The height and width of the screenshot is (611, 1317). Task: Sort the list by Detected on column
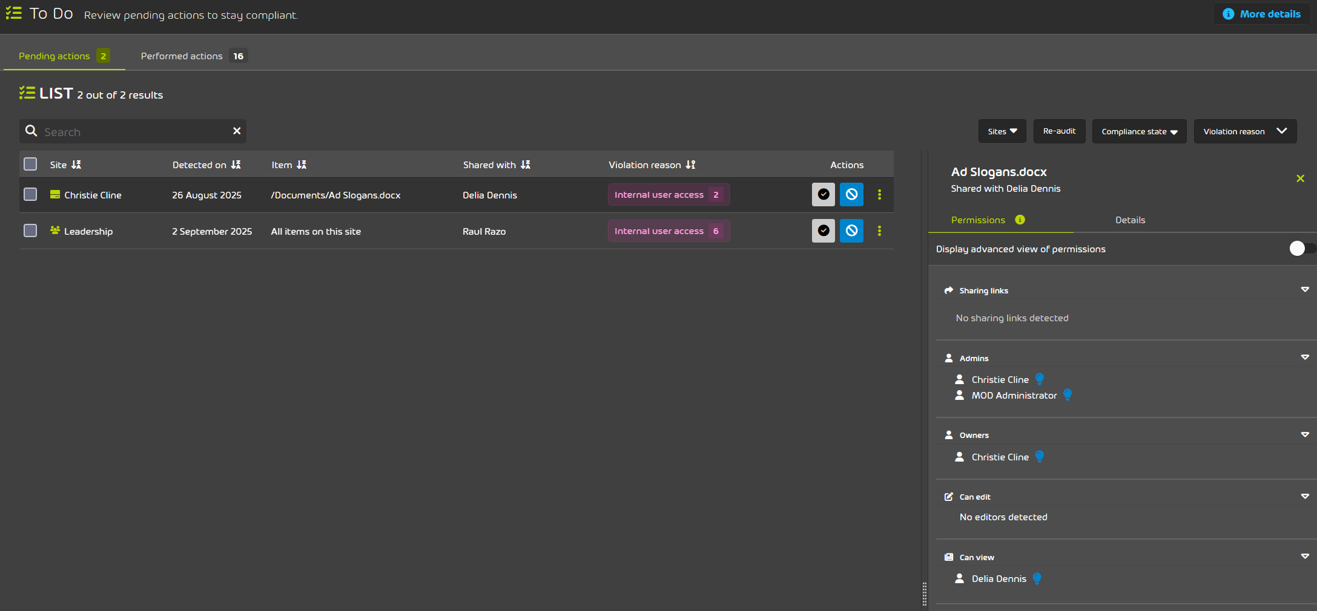[236, 165]
